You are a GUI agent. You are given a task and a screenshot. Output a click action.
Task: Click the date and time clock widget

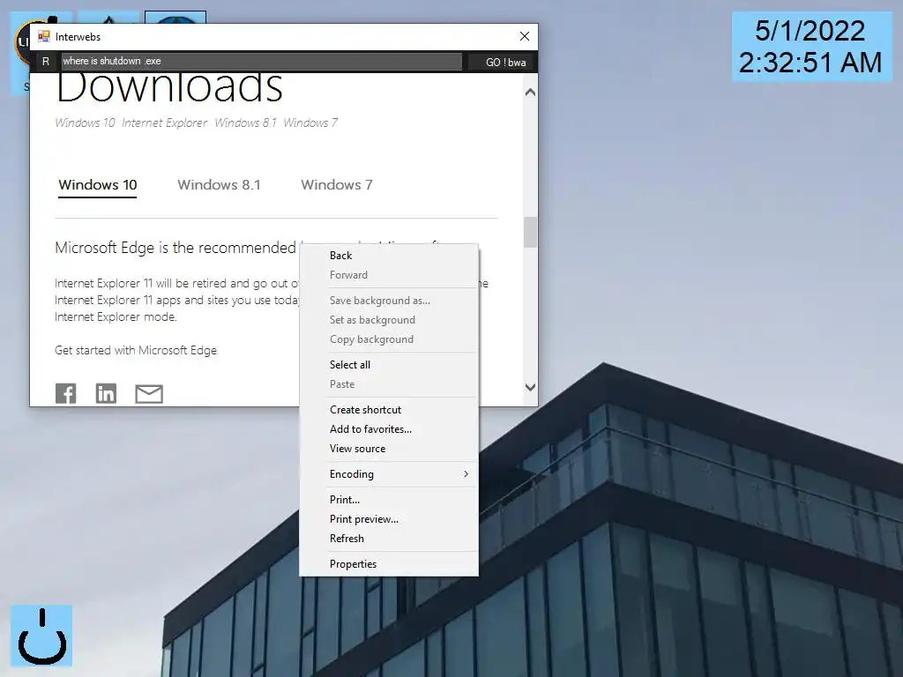[x=811, y=47]
